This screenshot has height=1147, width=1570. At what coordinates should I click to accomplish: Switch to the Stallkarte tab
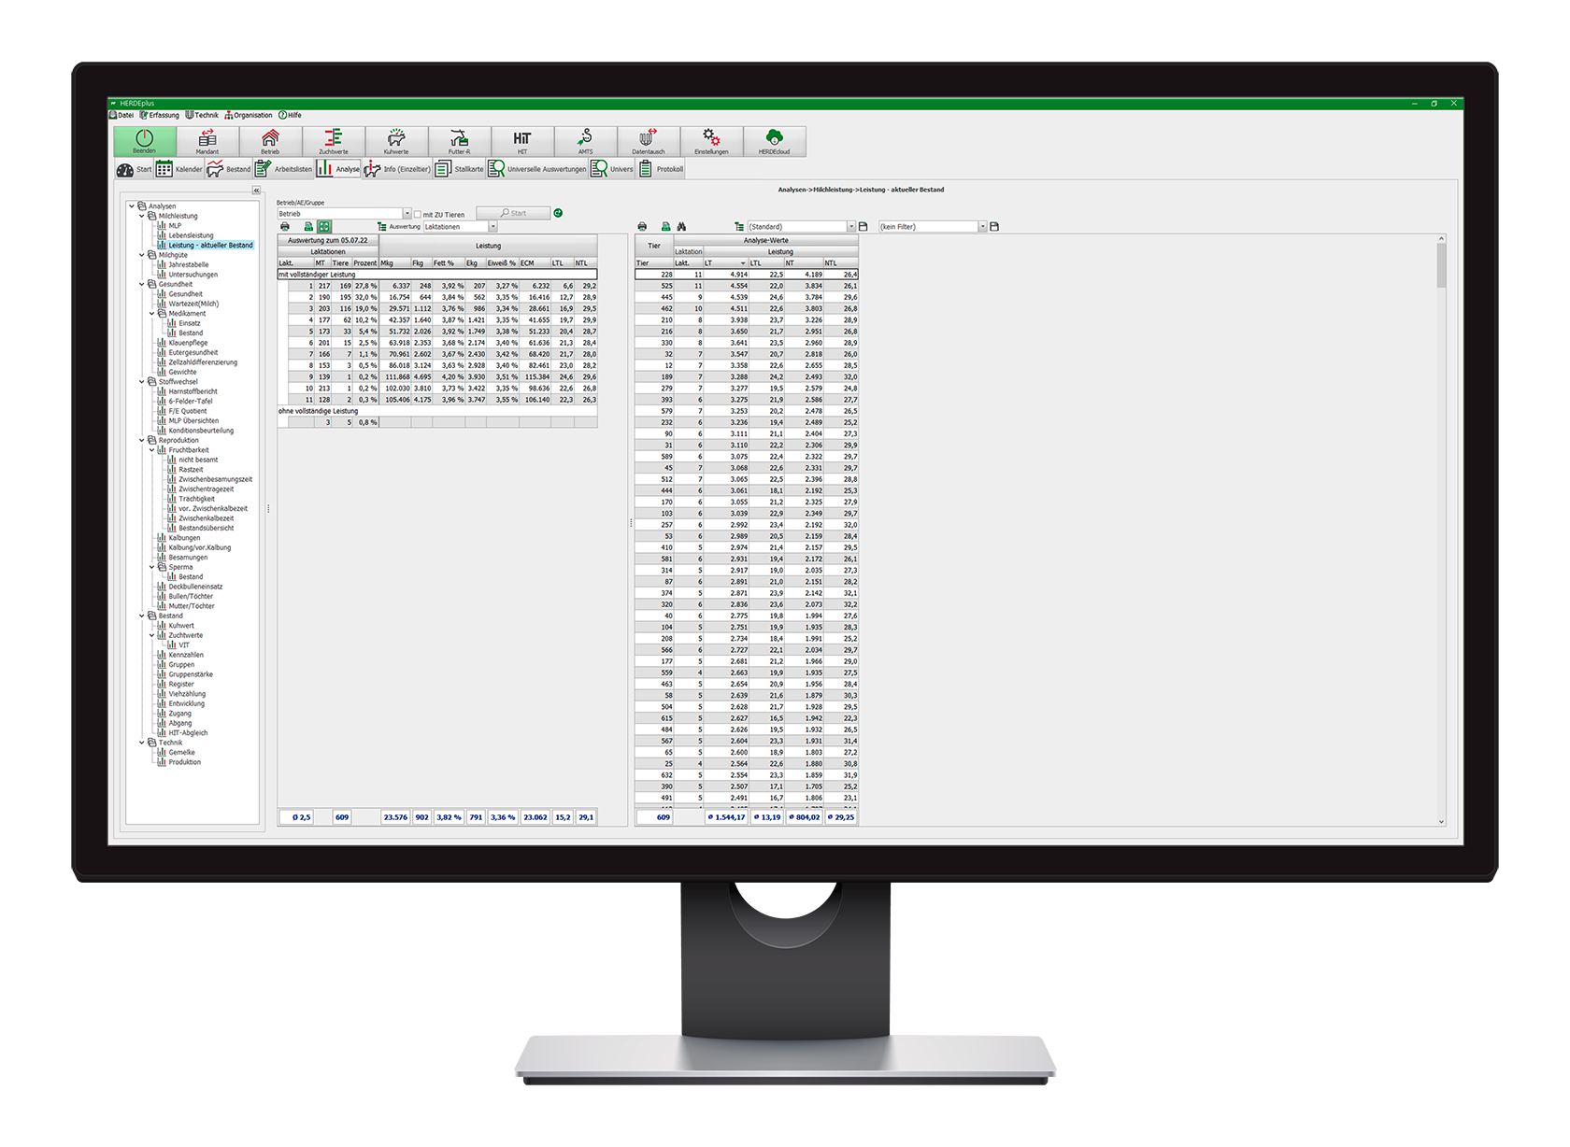(x=460, y=169)
